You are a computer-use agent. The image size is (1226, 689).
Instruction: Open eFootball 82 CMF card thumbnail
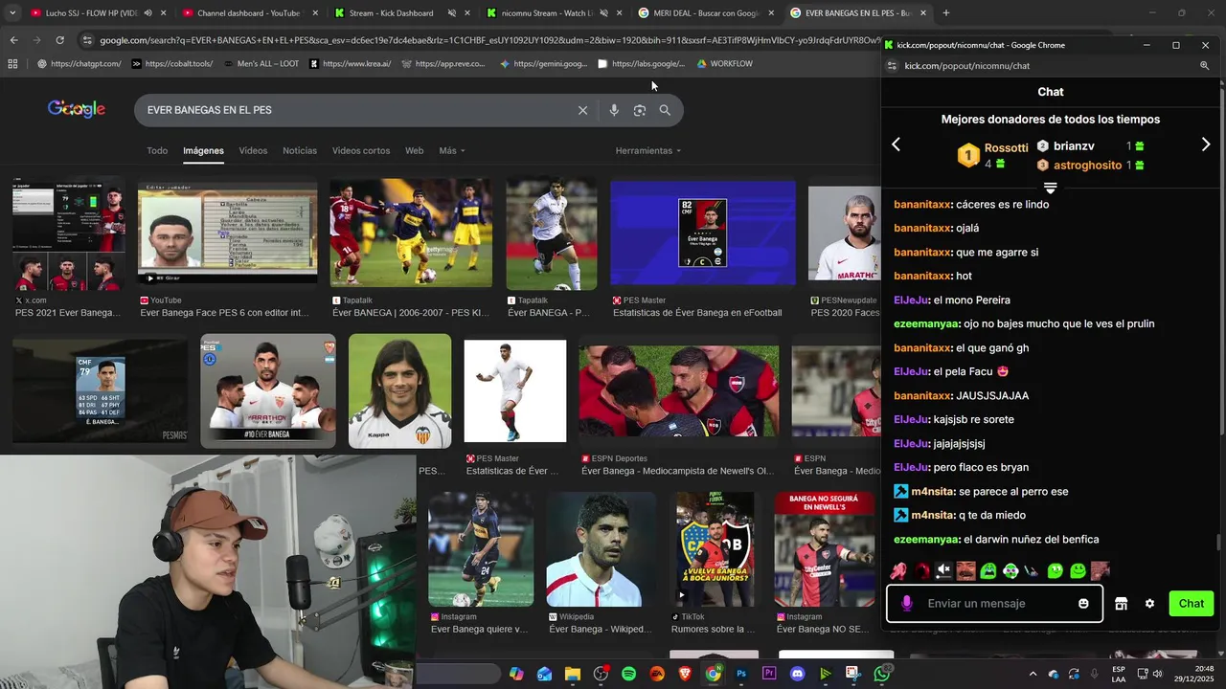click(x=703, y=233)
